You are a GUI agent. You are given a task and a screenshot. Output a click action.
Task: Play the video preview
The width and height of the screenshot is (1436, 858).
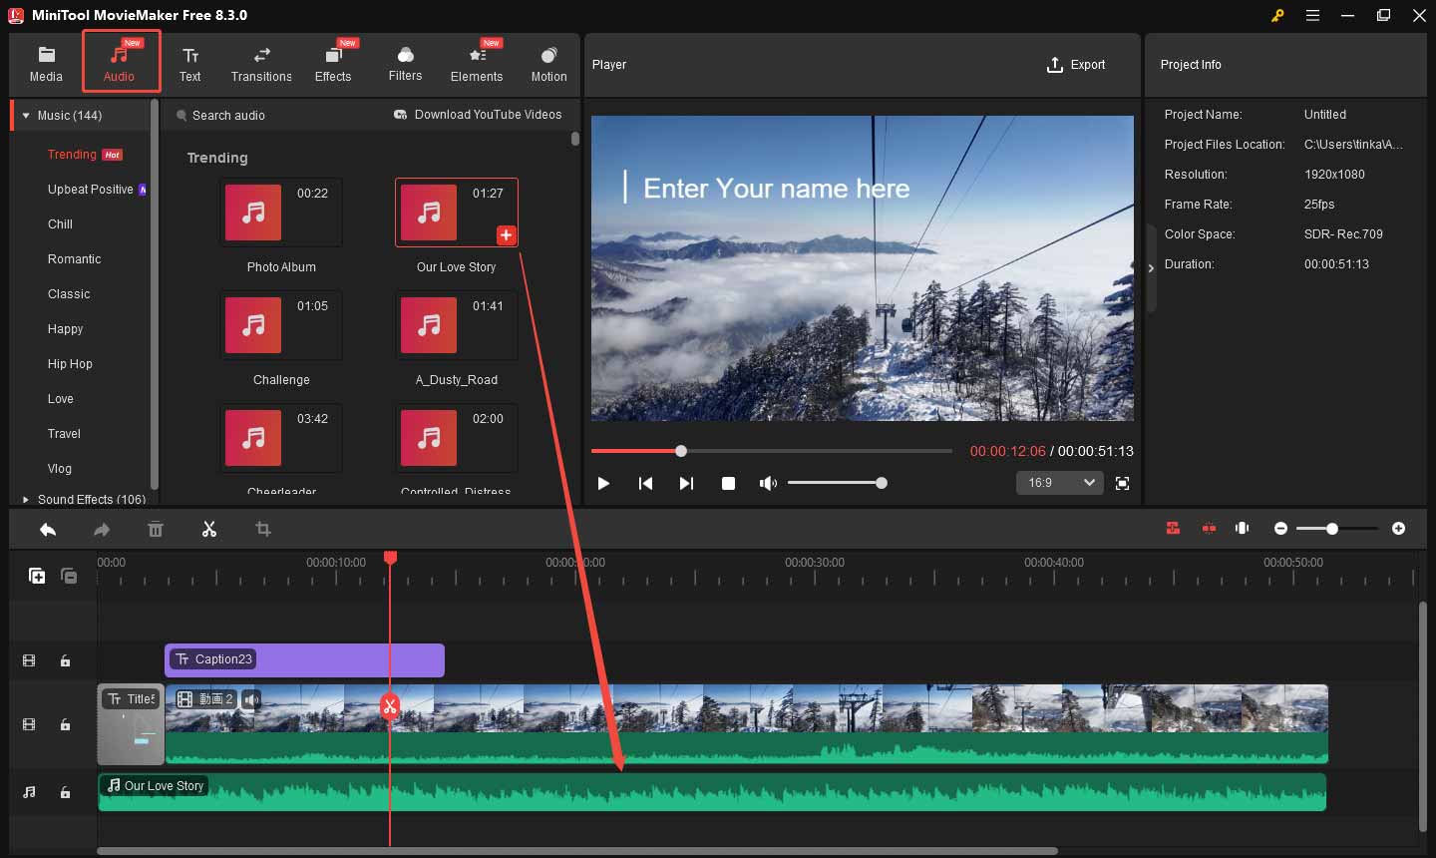point(603,483)
